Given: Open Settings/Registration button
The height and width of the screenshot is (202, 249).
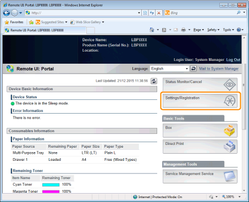Looking at the screenshot, I should pos(200,101).
